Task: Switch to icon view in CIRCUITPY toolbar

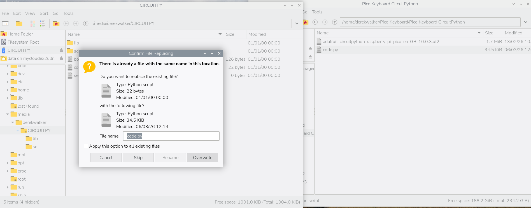Action: (33, 23)
